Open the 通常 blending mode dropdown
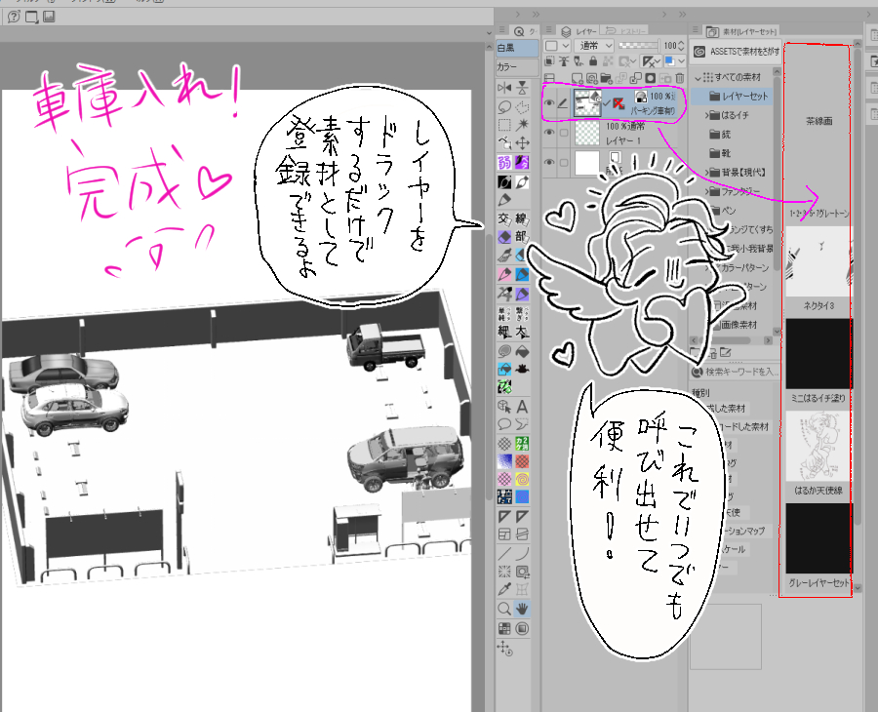This screenshot has width=878, height=712. coord(593,46)
